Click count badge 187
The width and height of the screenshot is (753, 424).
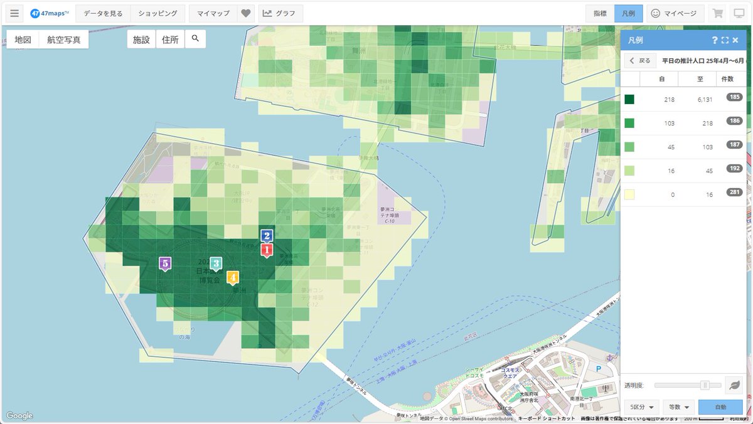tap(735, 144)
